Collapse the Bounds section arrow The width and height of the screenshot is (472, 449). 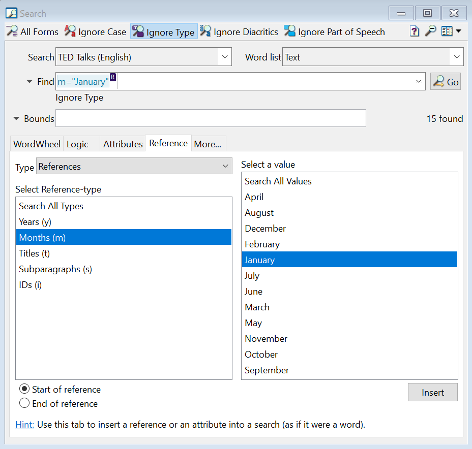[17, 119]
